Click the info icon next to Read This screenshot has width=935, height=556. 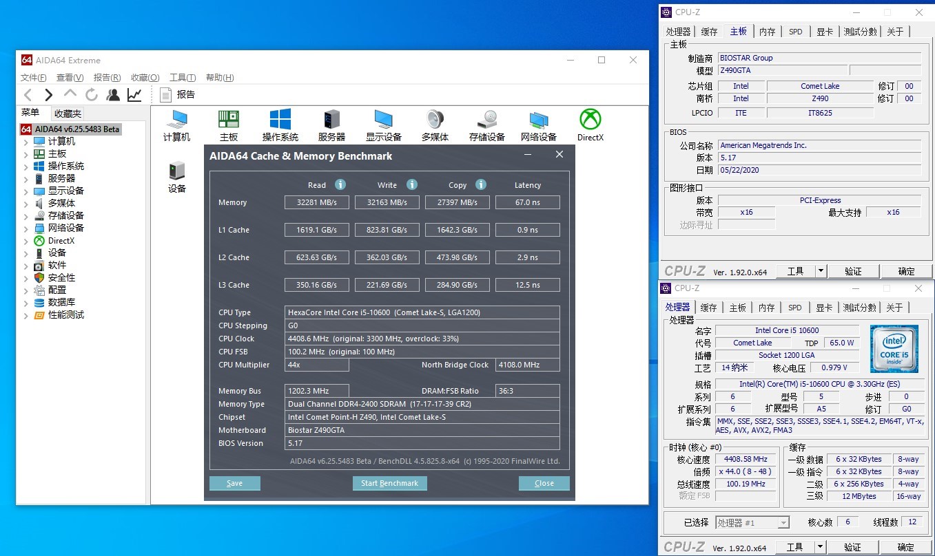tap(340, 184)
